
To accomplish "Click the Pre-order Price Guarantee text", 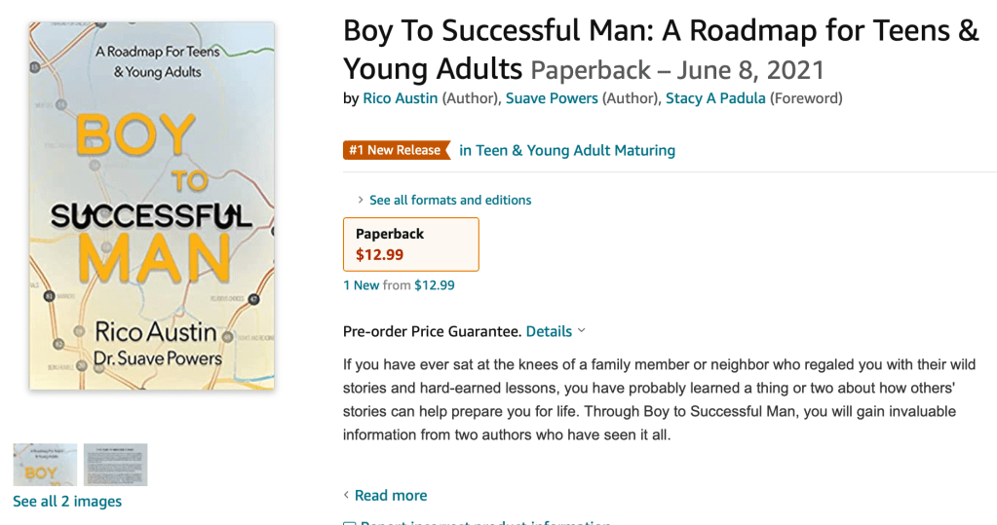I will click(432, 331).
